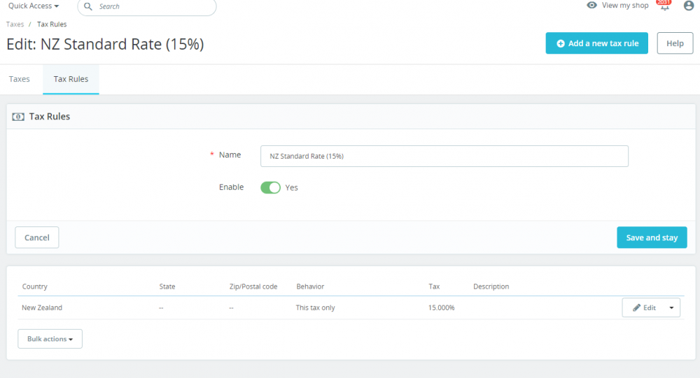Screen dimensions: 700x378
Task: Click the Tax column header
Action: pos(435,286)
